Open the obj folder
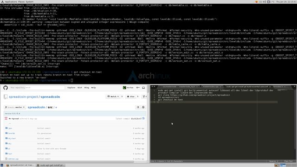 pyautogui.click(x=10, y=144)
